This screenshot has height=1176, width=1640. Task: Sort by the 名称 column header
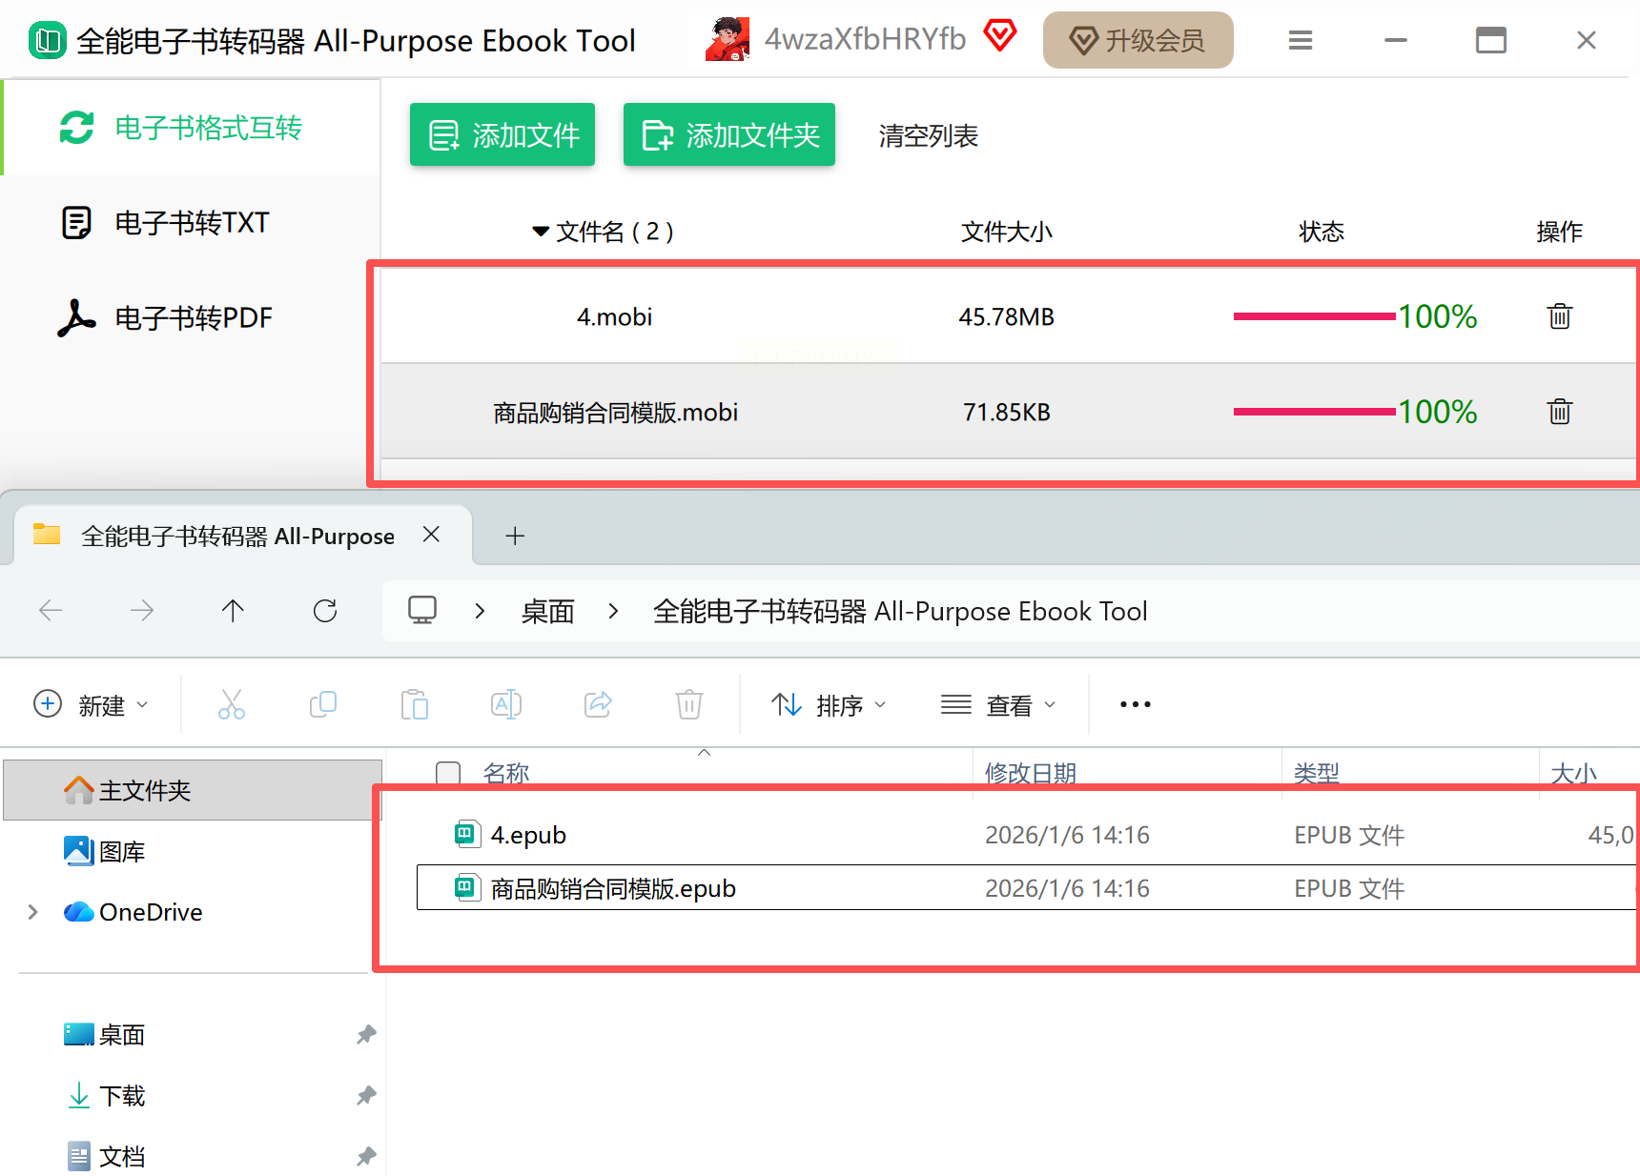pos(506,773)
